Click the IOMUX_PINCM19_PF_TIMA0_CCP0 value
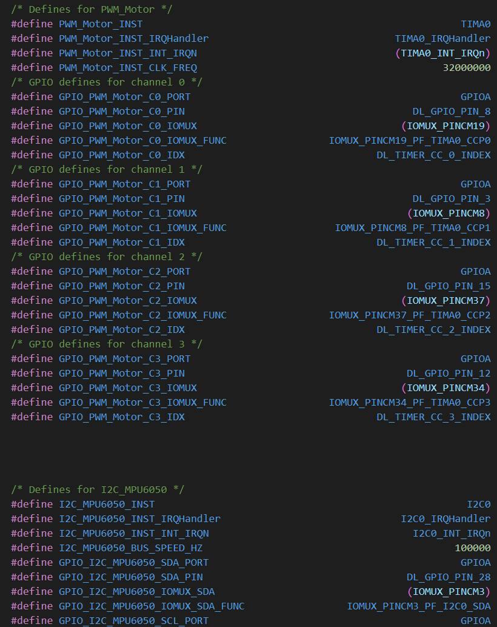The width and height of the screenshot is (497, 627). click(x=410, y=141)
